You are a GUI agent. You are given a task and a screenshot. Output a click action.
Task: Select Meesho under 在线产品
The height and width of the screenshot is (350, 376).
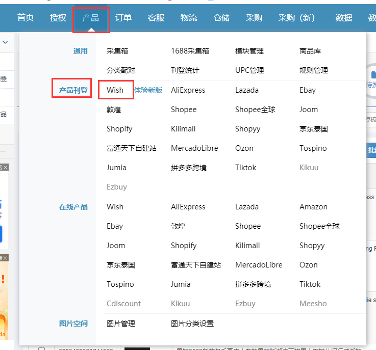313,304
